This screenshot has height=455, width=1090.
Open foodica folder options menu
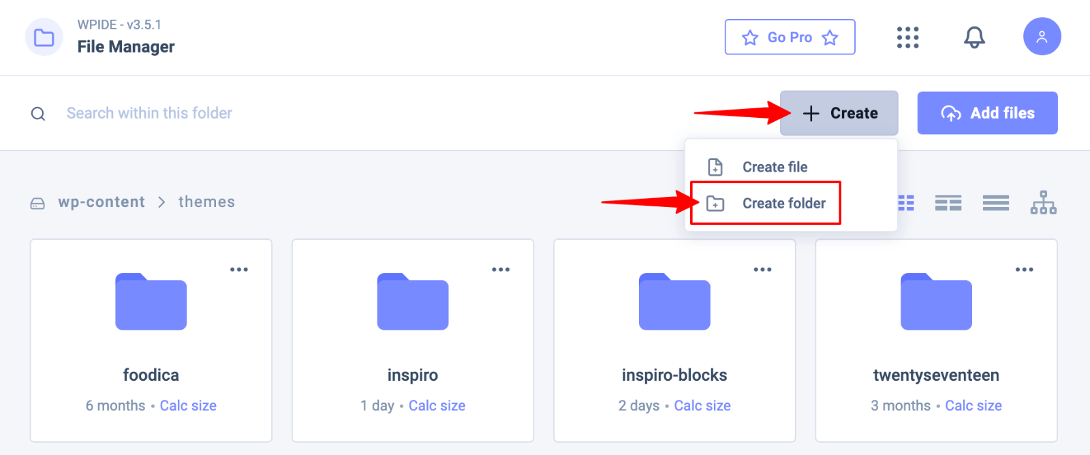(x=239, y=270)
